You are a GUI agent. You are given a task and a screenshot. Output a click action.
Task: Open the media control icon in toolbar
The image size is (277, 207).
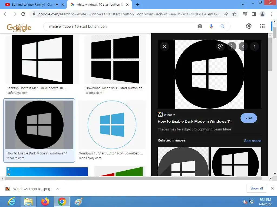[x=245, y=14]
